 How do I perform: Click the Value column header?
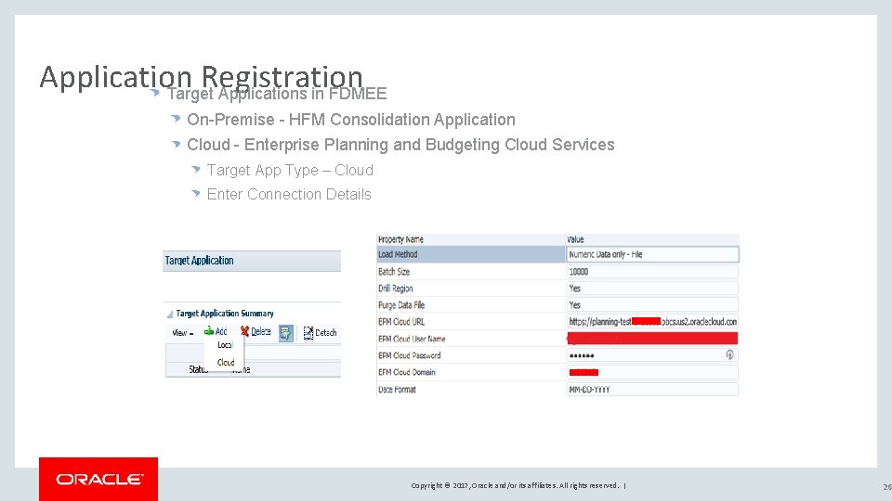pyautogui.click(x=575, y=239)
